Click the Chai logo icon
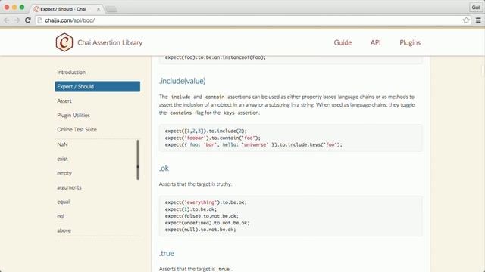This screenshot has width=485, height=272. [64, 42]
